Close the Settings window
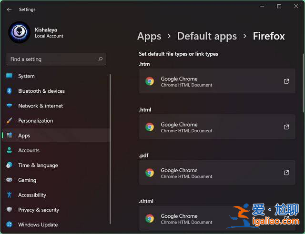Viewport: 305px width, 234px height. click(x=296, y=6)
